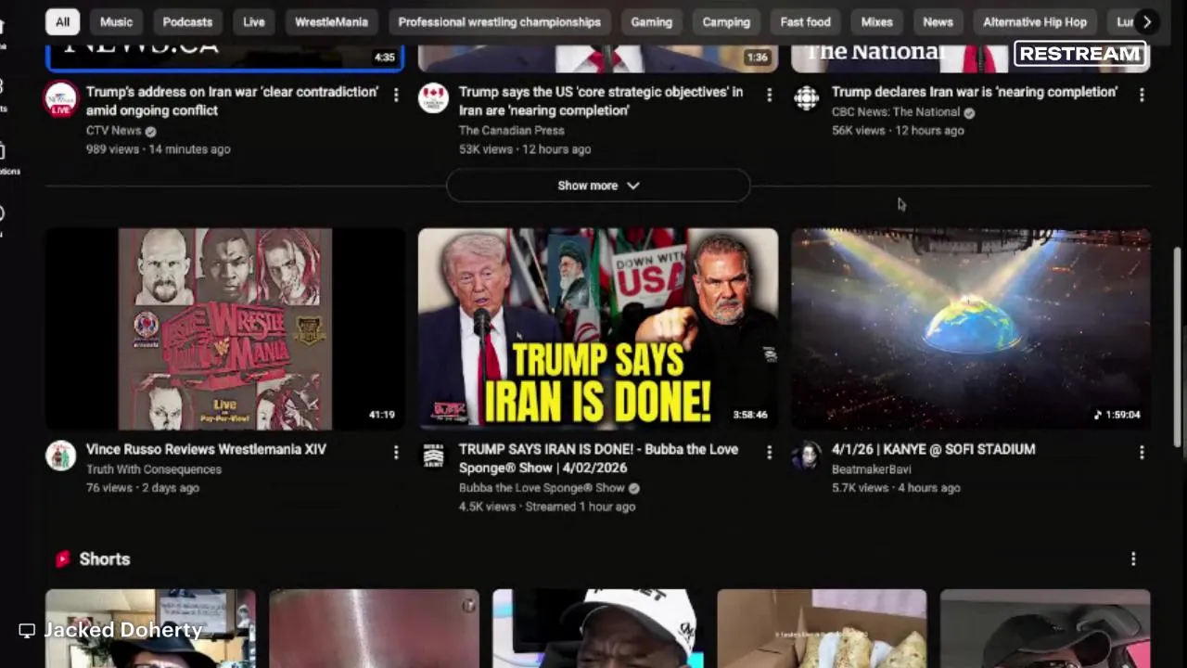Go to The Canadian Press channel name
This screenshot has width=1187, height=668.
coord(511,131)
